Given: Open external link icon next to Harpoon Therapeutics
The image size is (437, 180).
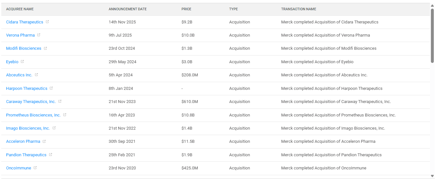Looking at the screenshot, I should [x=51, y=88].
